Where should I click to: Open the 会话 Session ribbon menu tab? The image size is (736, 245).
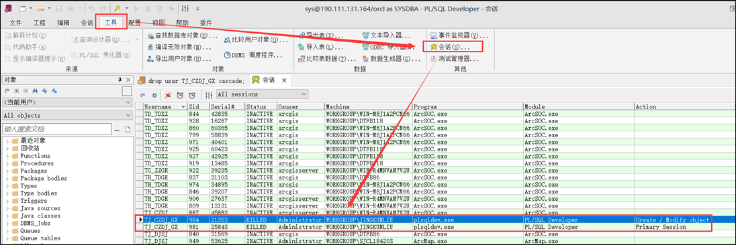point(87,23)
